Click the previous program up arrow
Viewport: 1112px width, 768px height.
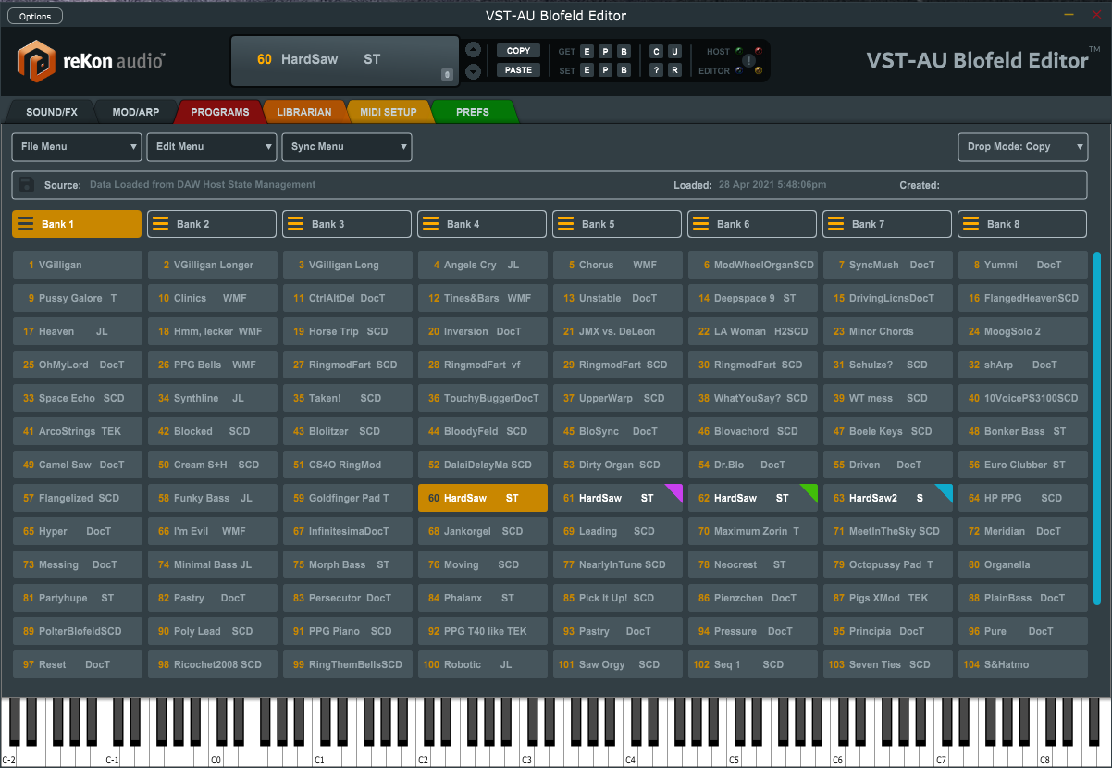pos(473,50)
